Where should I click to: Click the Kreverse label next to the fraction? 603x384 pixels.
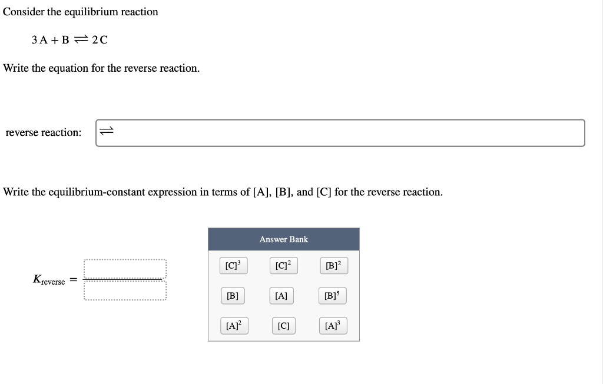click(x=50, y=279)
